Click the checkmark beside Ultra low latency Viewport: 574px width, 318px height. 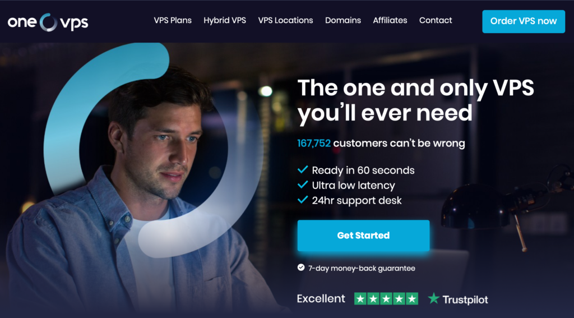(302, 185)
